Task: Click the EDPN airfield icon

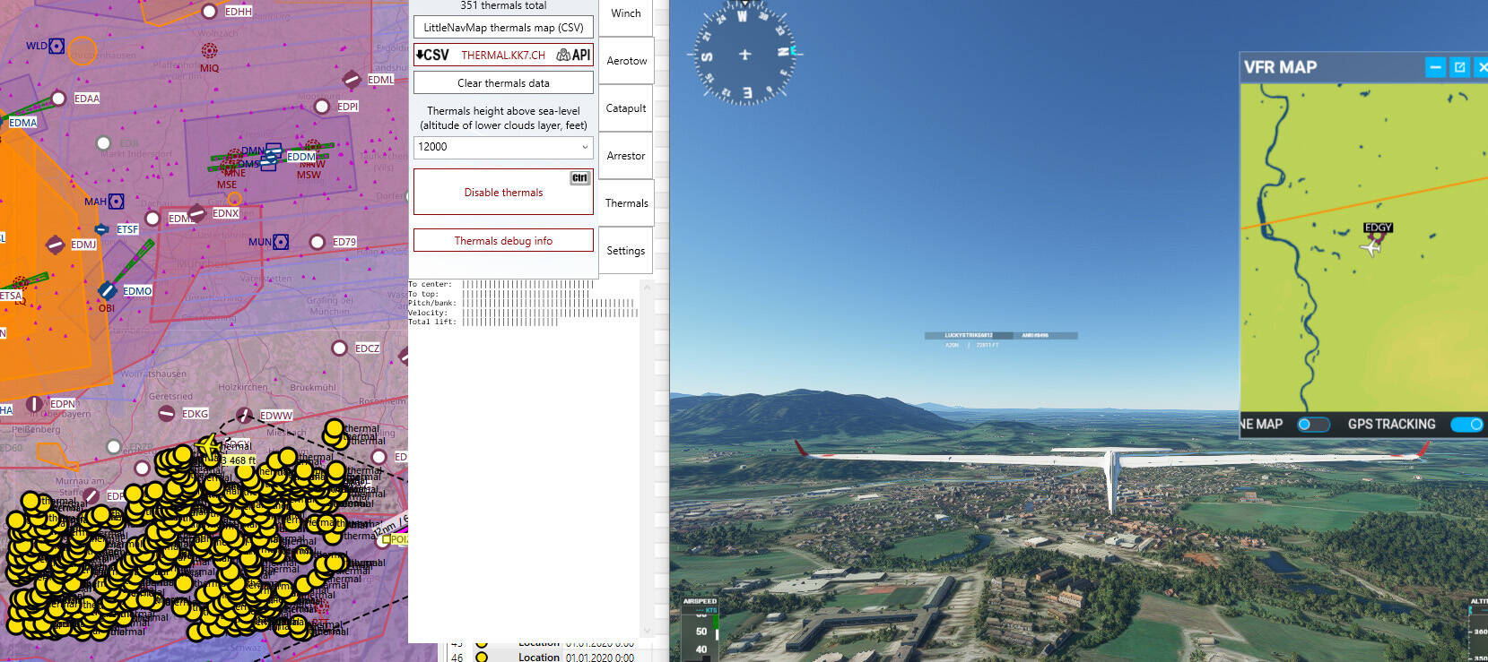Action: (34, 404)
